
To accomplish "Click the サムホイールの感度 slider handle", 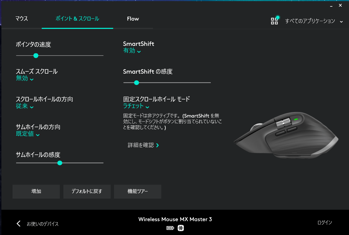I will click(60, 163).
